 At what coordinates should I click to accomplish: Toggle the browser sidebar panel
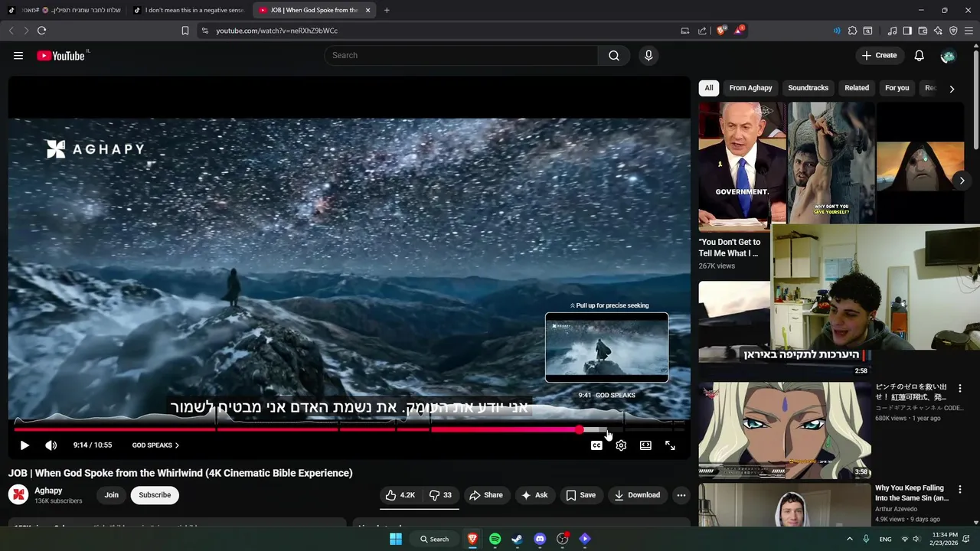click(x=907, y=31)
